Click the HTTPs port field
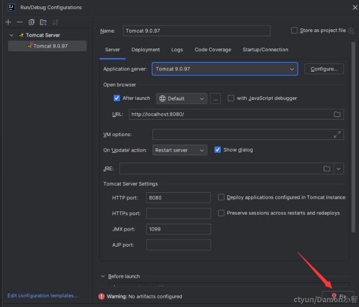 pyautogui.click(x=178, y=213)
